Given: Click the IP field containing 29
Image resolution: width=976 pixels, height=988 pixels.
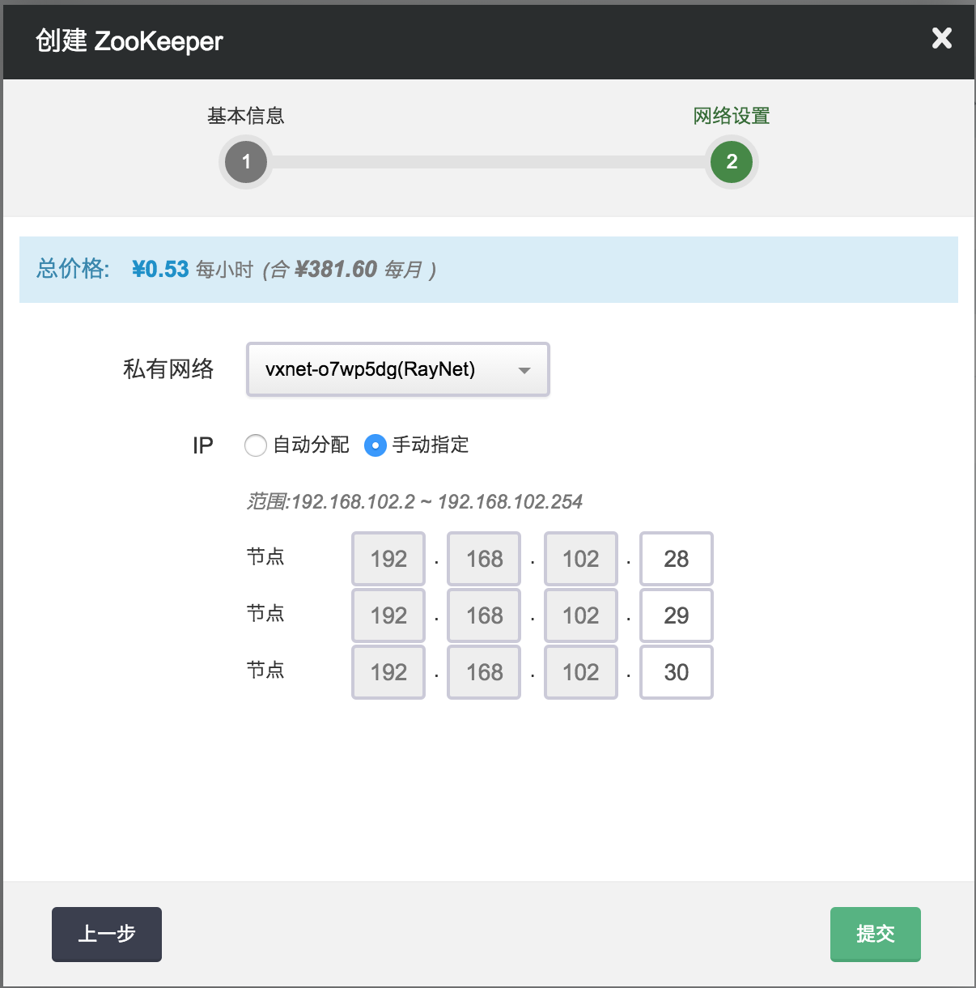Looking at the screenshot, I should pyautogui.click(x=676, y=615).
